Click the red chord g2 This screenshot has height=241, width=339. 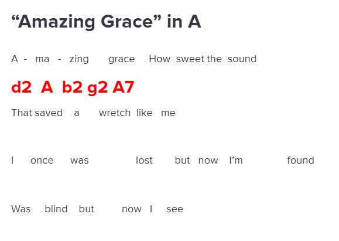tap(98, 89)
